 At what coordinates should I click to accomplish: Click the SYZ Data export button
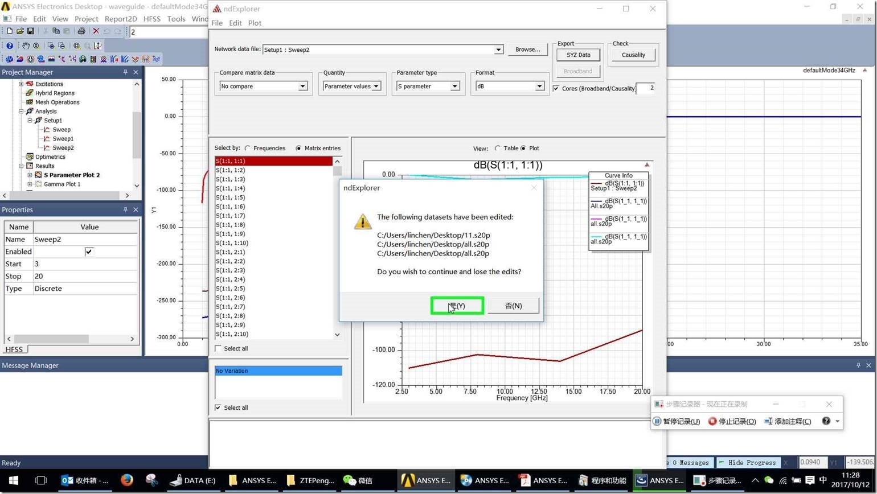578,55
